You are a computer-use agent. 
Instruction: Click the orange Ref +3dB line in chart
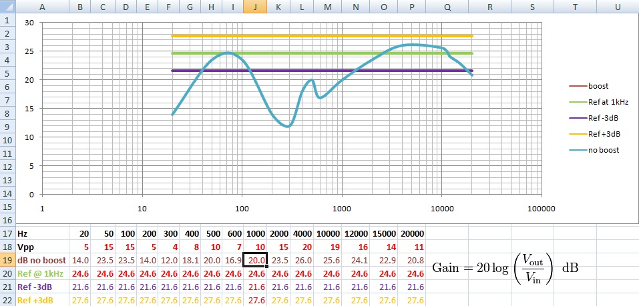300,36
